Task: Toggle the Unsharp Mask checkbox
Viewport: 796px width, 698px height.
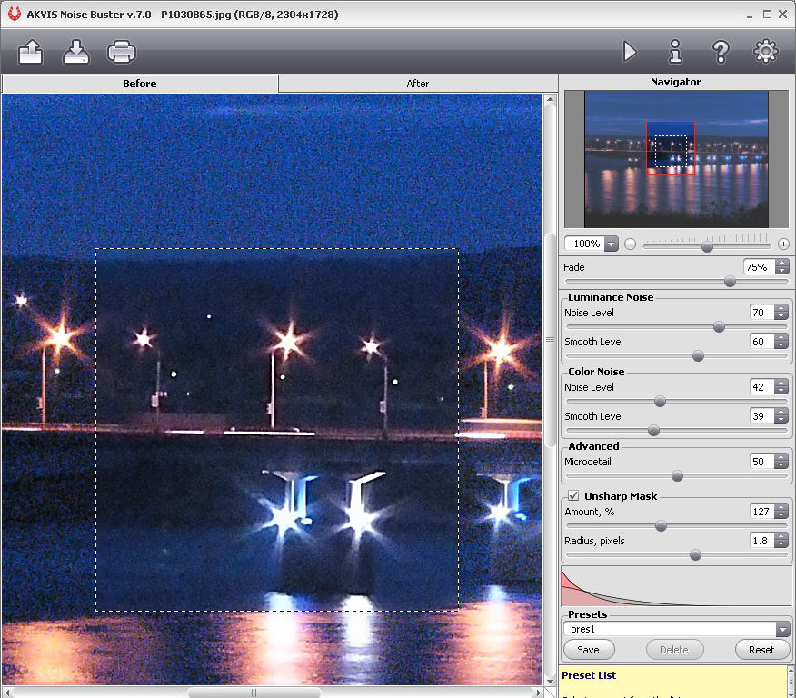Action: (x=573, y=496)
